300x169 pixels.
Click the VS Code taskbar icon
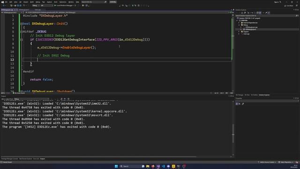coord(163,166)
